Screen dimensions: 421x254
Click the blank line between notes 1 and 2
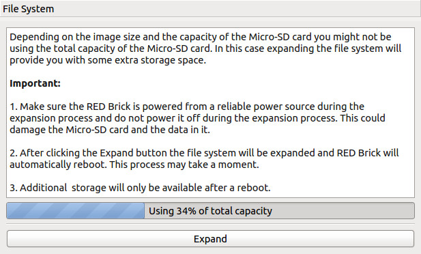(x=210, y=141)
